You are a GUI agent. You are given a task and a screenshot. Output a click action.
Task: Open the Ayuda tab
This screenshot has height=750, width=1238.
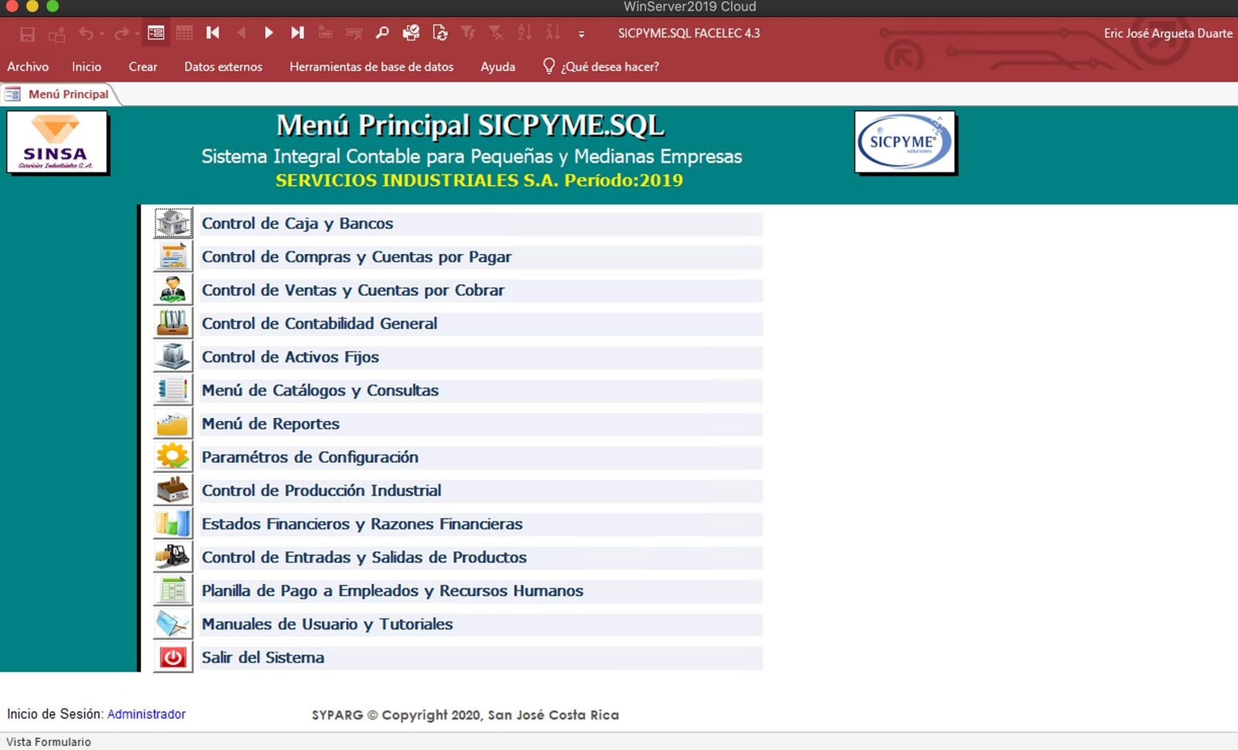pos(498,67)
